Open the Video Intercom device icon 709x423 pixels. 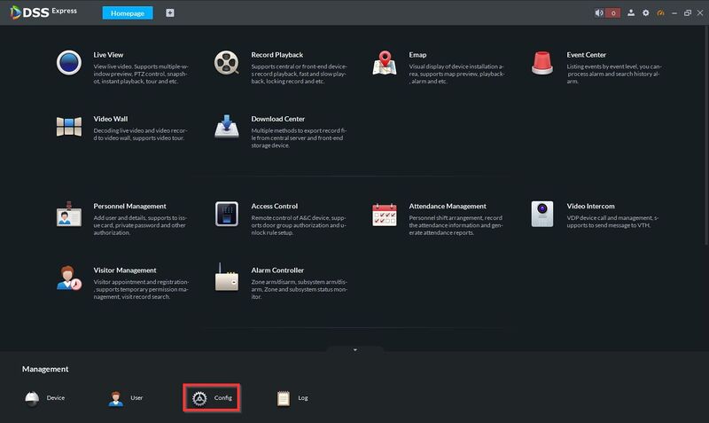tap(542, 214)
